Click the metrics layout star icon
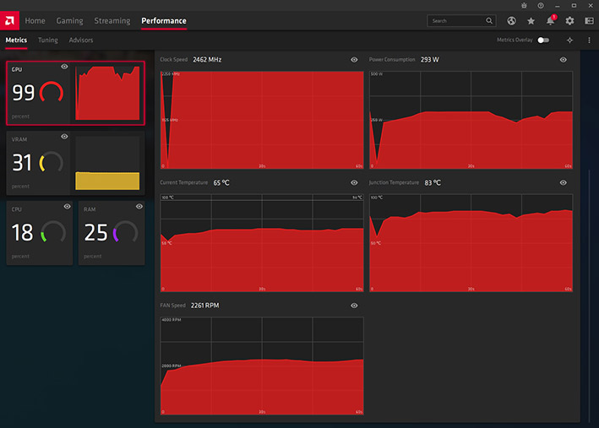 [569, 40]
